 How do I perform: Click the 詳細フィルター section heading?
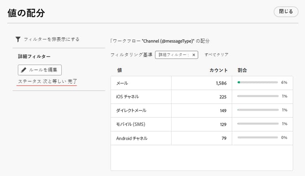34,56
